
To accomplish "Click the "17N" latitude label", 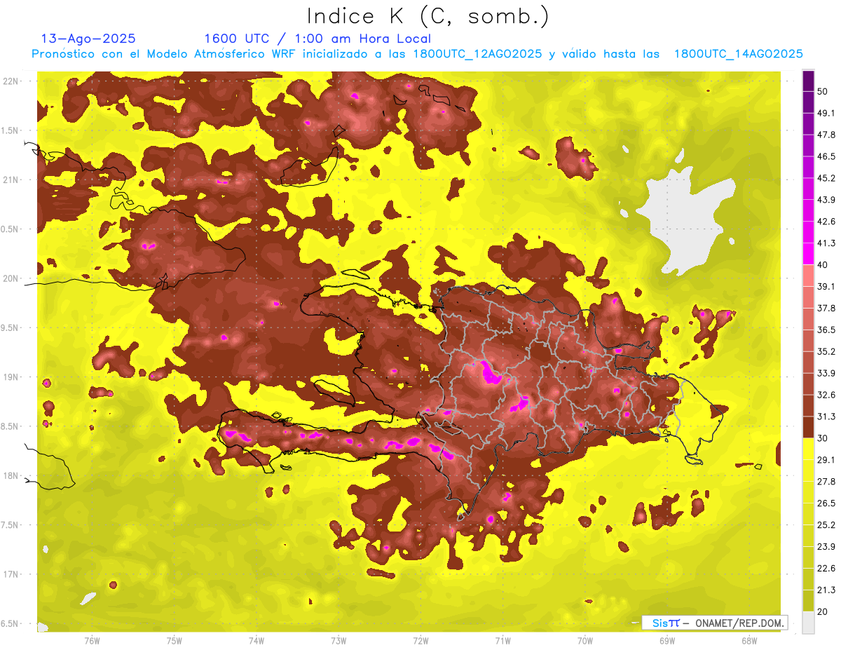I will coord(11,575).
